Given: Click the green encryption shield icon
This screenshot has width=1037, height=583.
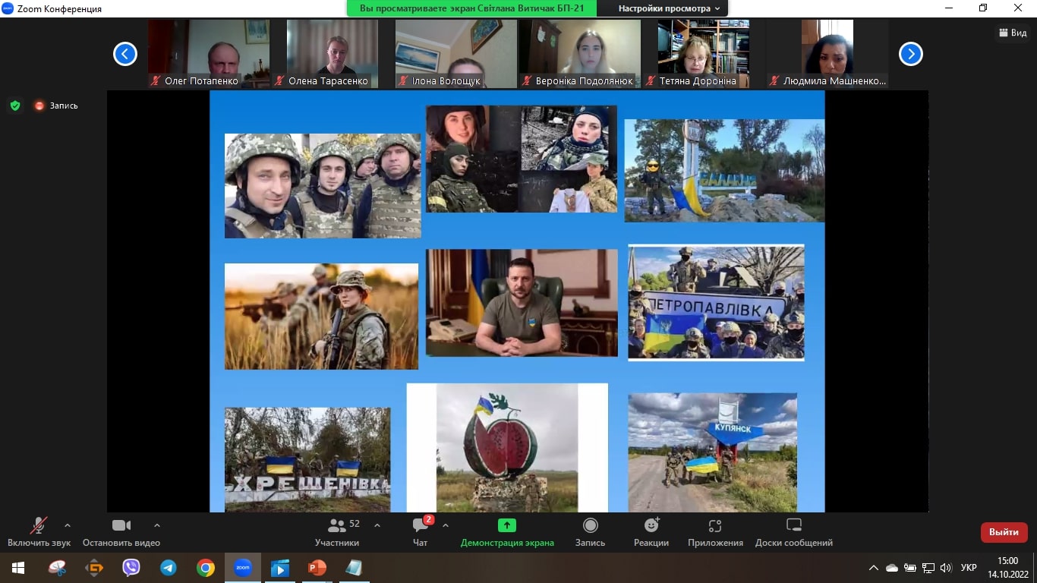Looking at the screenshot, I should (15, 106).
